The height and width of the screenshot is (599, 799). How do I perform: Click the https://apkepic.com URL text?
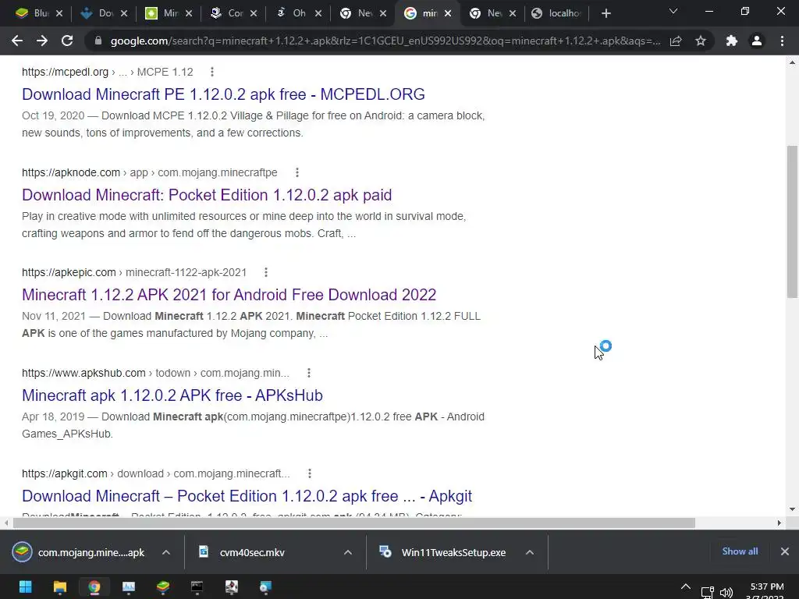[69, 272]
